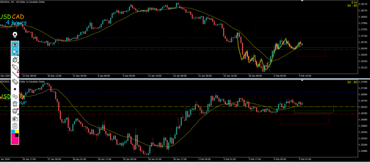Pick the yellow color swatch
The height and width of the screenshot is (163, 370).
pyautogui.click(x=17, y=132)
